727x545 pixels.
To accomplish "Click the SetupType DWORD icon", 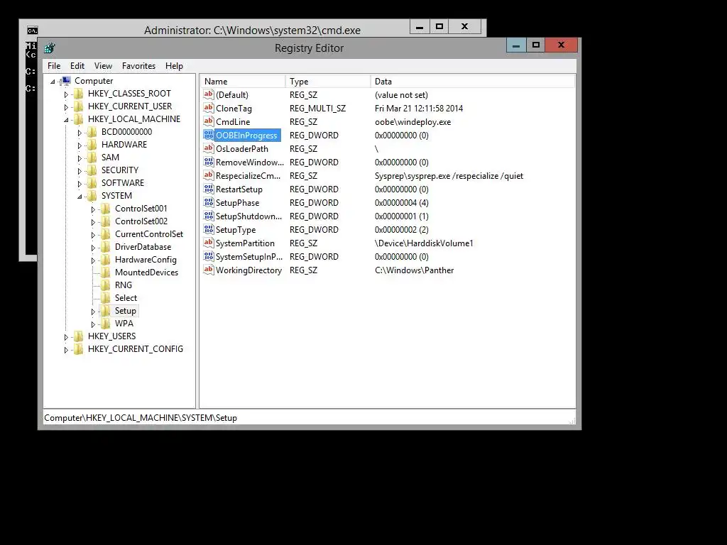I will 209,229.
